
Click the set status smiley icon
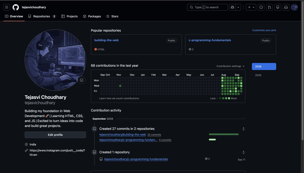tap(82, 80)
